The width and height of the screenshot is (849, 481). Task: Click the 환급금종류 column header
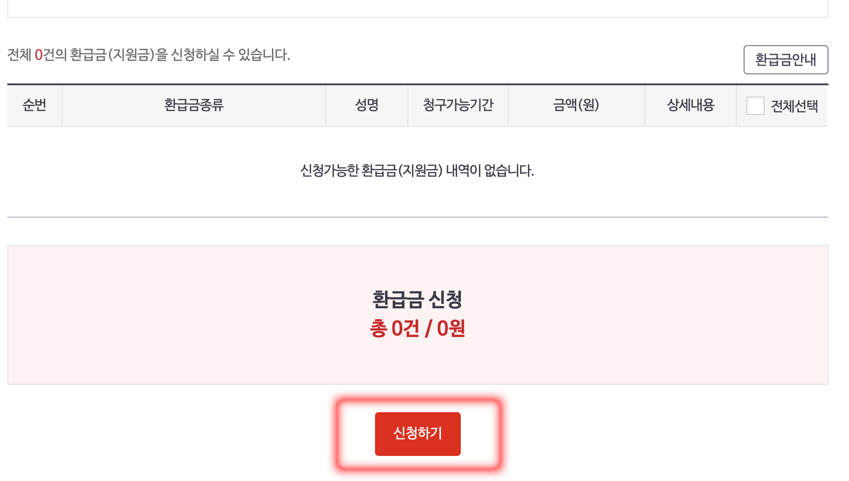193,105
